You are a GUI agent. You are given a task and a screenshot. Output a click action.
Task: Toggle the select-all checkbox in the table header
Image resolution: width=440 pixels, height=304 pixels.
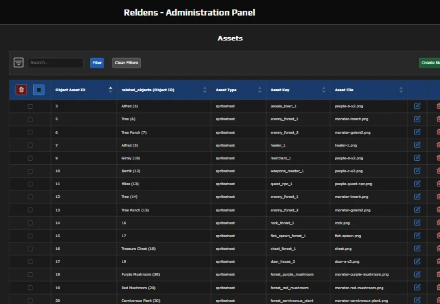[39, 90]
